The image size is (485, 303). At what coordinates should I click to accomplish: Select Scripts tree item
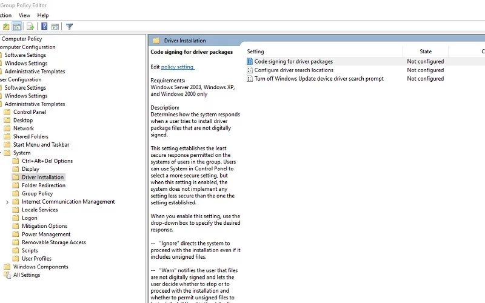[x=30, y=250]
